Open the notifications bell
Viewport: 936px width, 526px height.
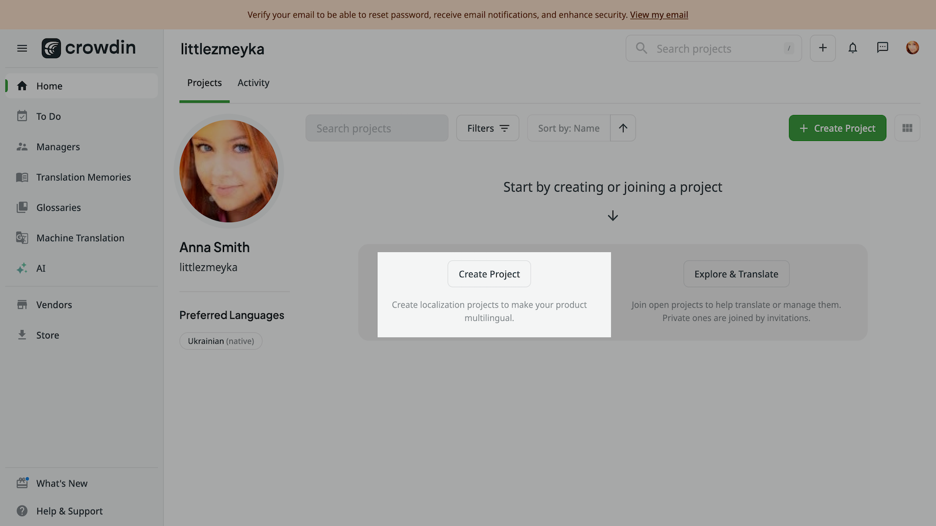click(x=852, y=48)
